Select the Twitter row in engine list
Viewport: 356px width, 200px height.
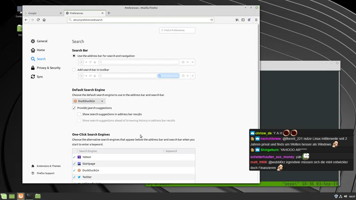pos(133,177)
